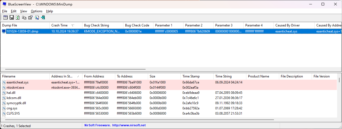
Task: Click the file icon of eaanticheat.sys row
Action: pyautogui.click(x=4, y=82)
